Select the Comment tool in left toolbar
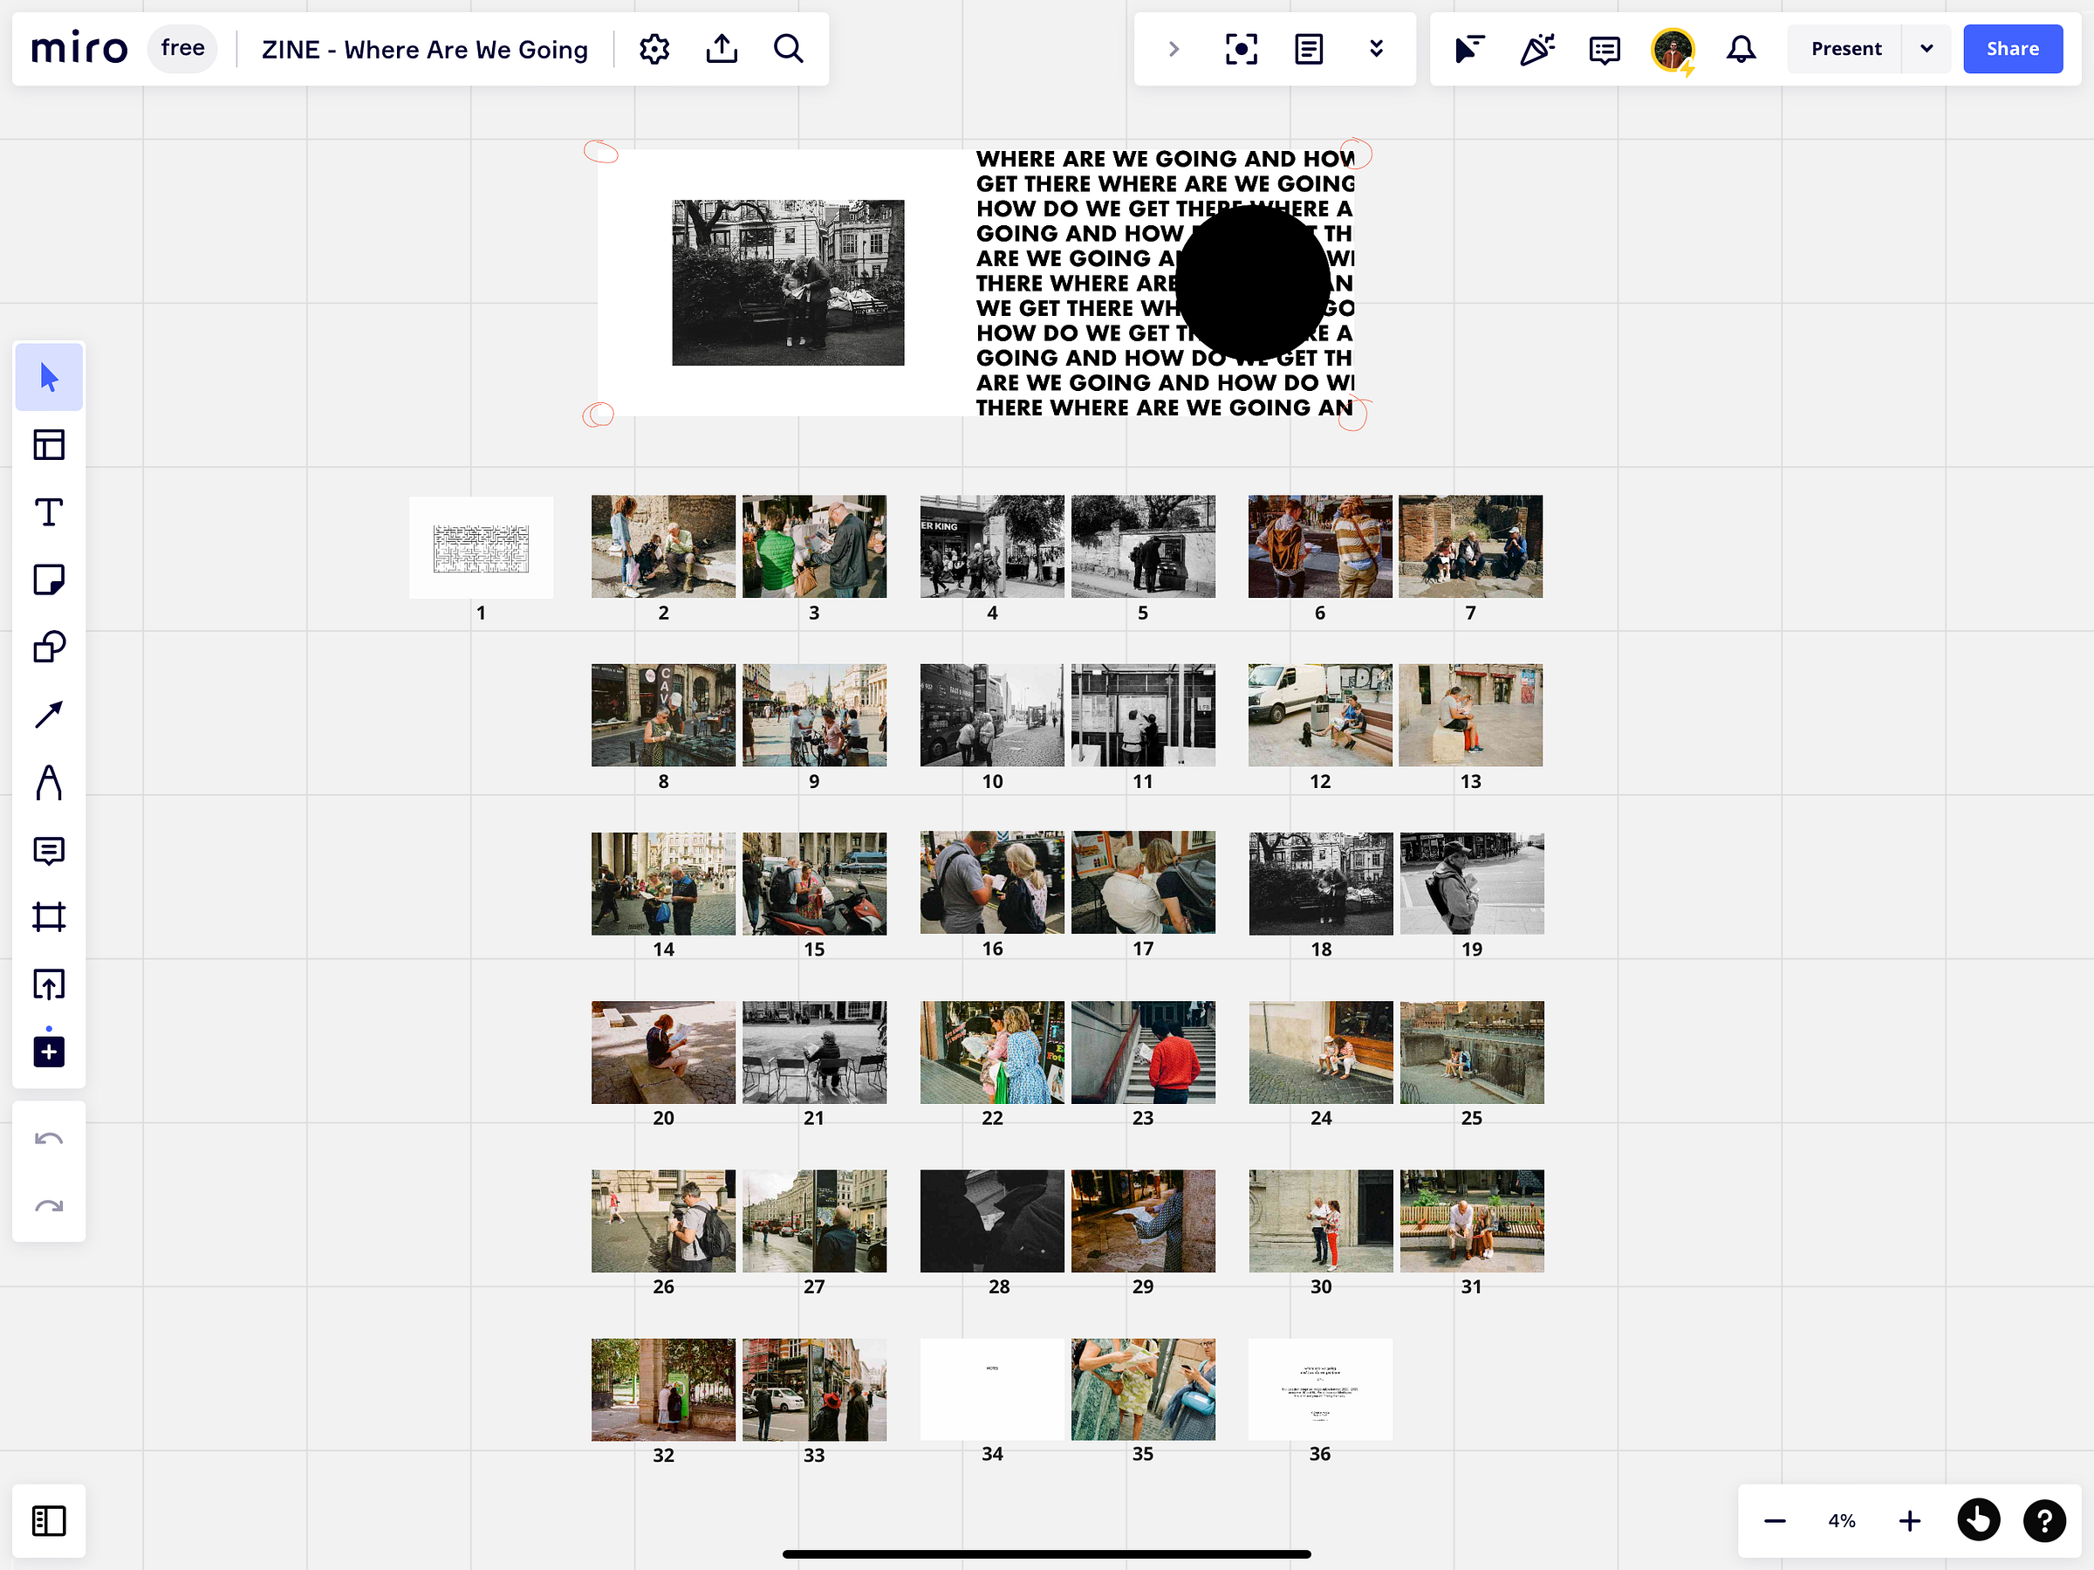The width and height of the screenshot is (2094, 1570). pyautogui.click(x=49, y=850)
